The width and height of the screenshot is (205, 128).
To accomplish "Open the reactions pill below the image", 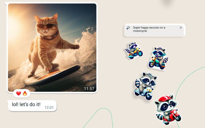I will tap(21, 93).
